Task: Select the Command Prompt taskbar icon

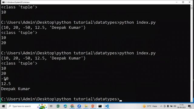Action: (x=100, y=106)
